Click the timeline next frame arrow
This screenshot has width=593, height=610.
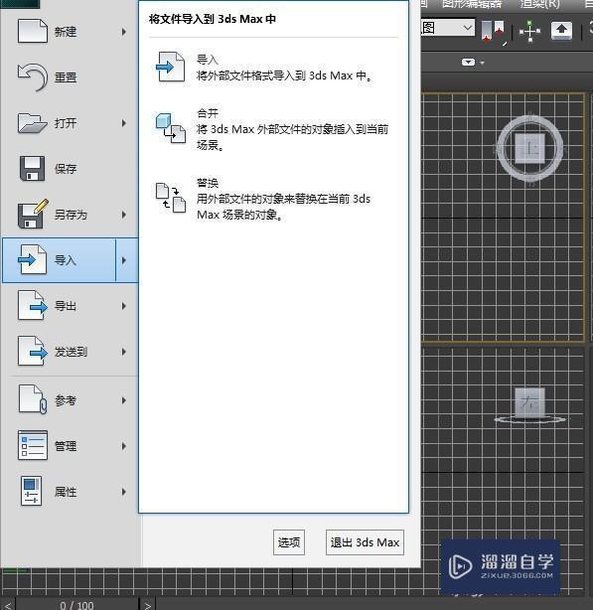point(147,605)
